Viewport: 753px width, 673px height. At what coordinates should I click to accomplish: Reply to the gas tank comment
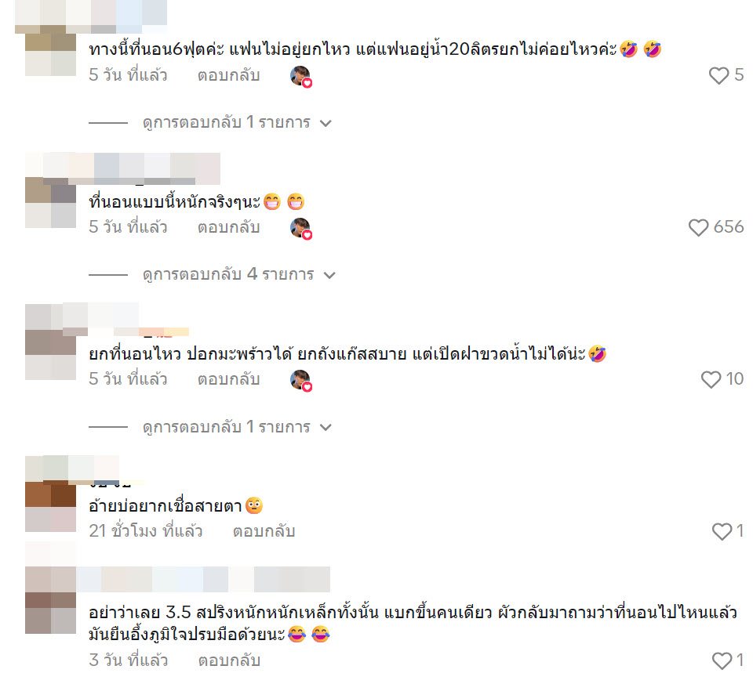(228, 379)
